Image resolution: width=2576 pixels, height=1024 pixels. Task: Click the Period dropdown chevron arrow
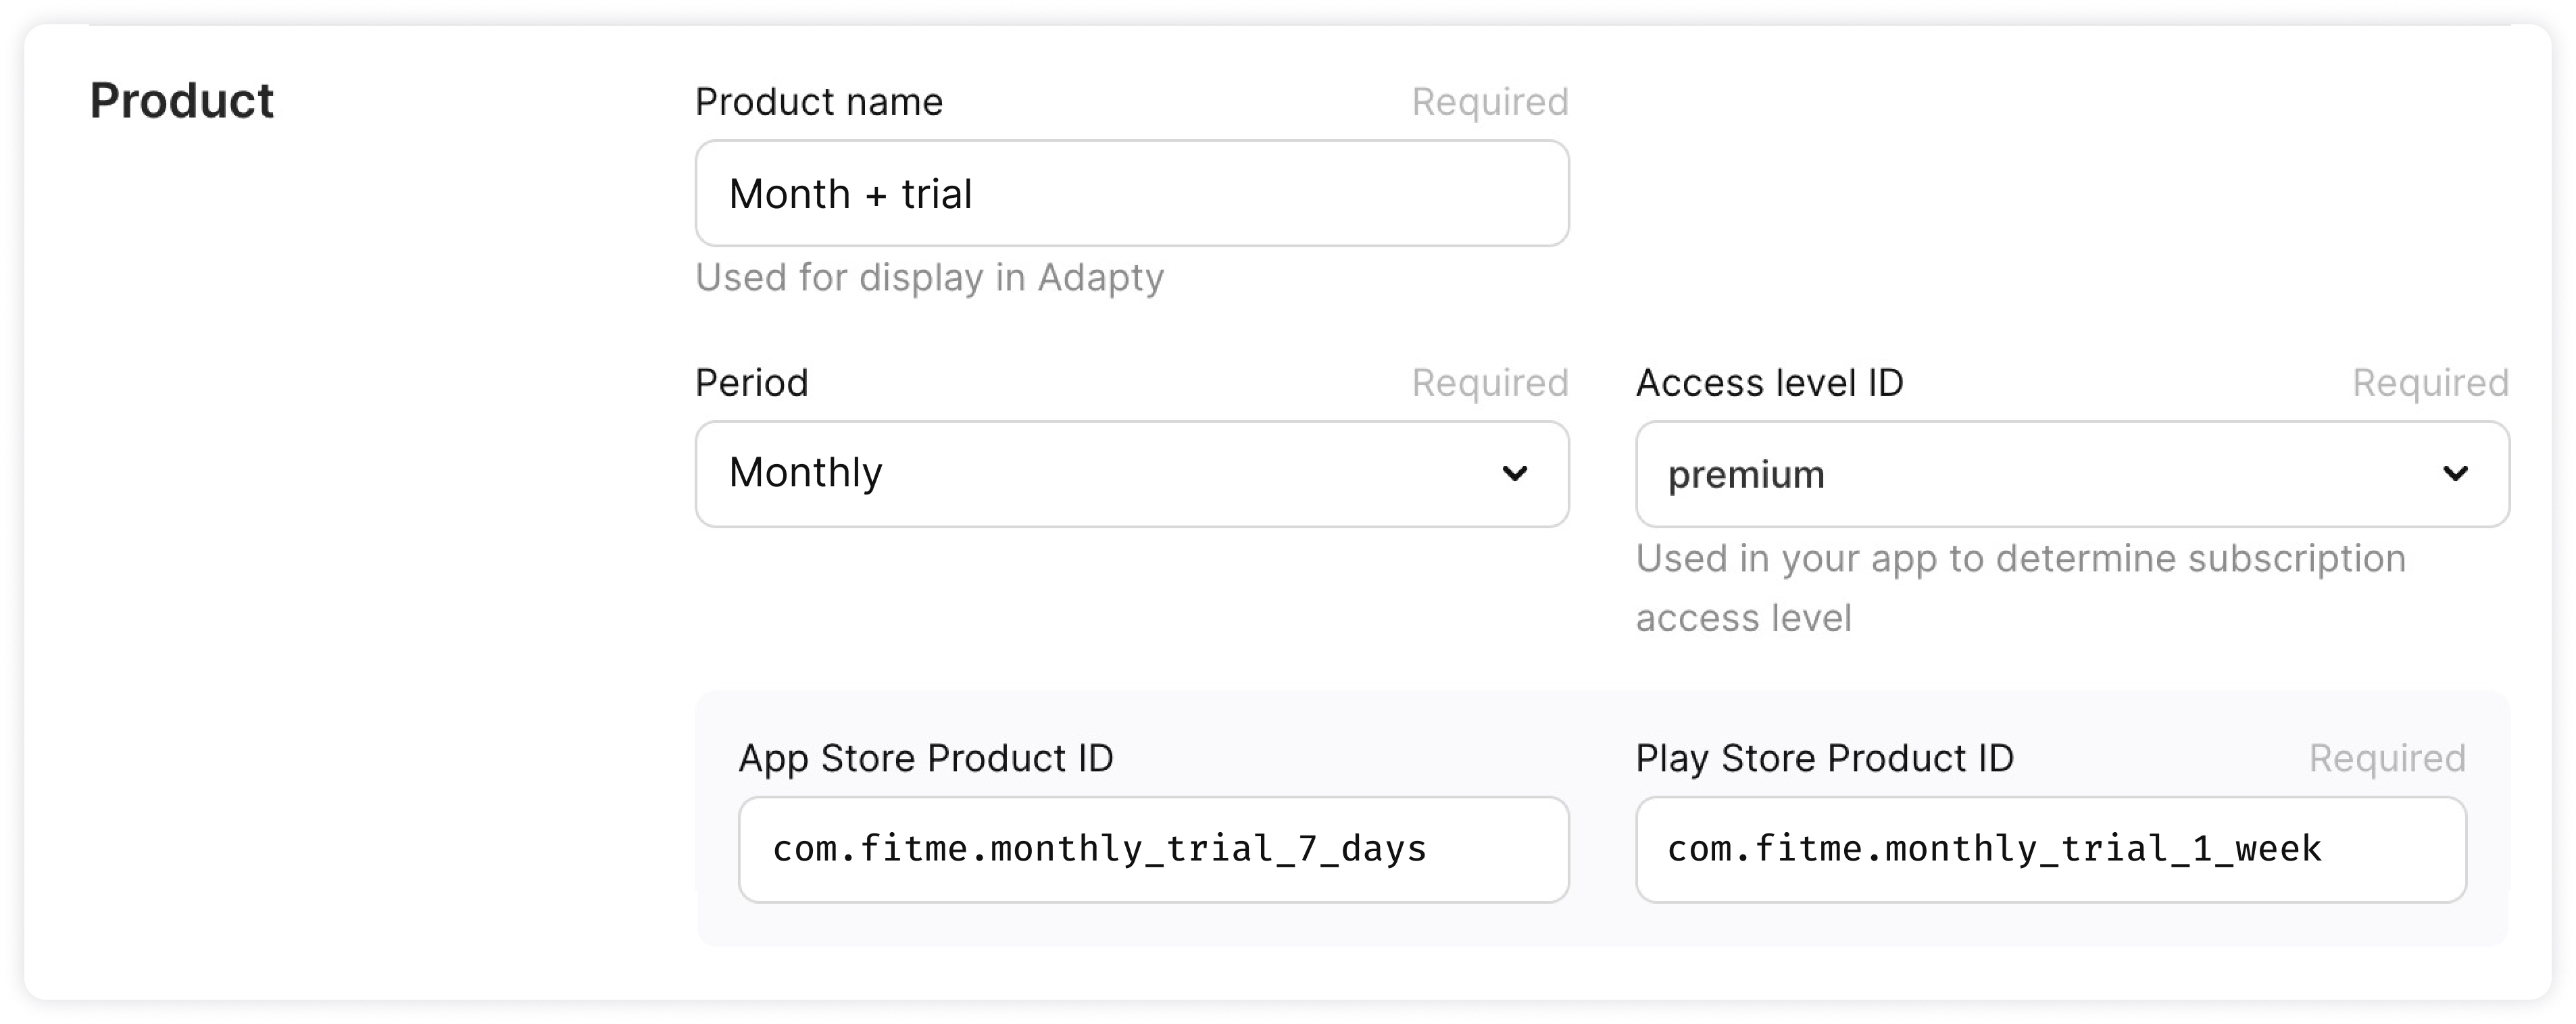1514,473
